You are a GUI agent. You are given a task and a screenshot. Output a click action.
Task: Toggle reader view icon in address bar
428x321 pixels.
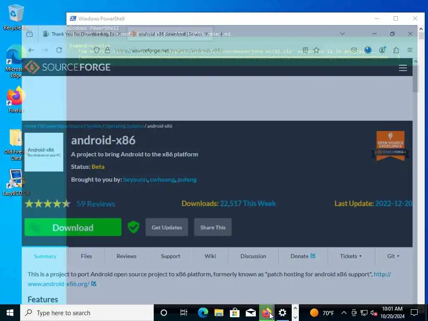(306, 50)
